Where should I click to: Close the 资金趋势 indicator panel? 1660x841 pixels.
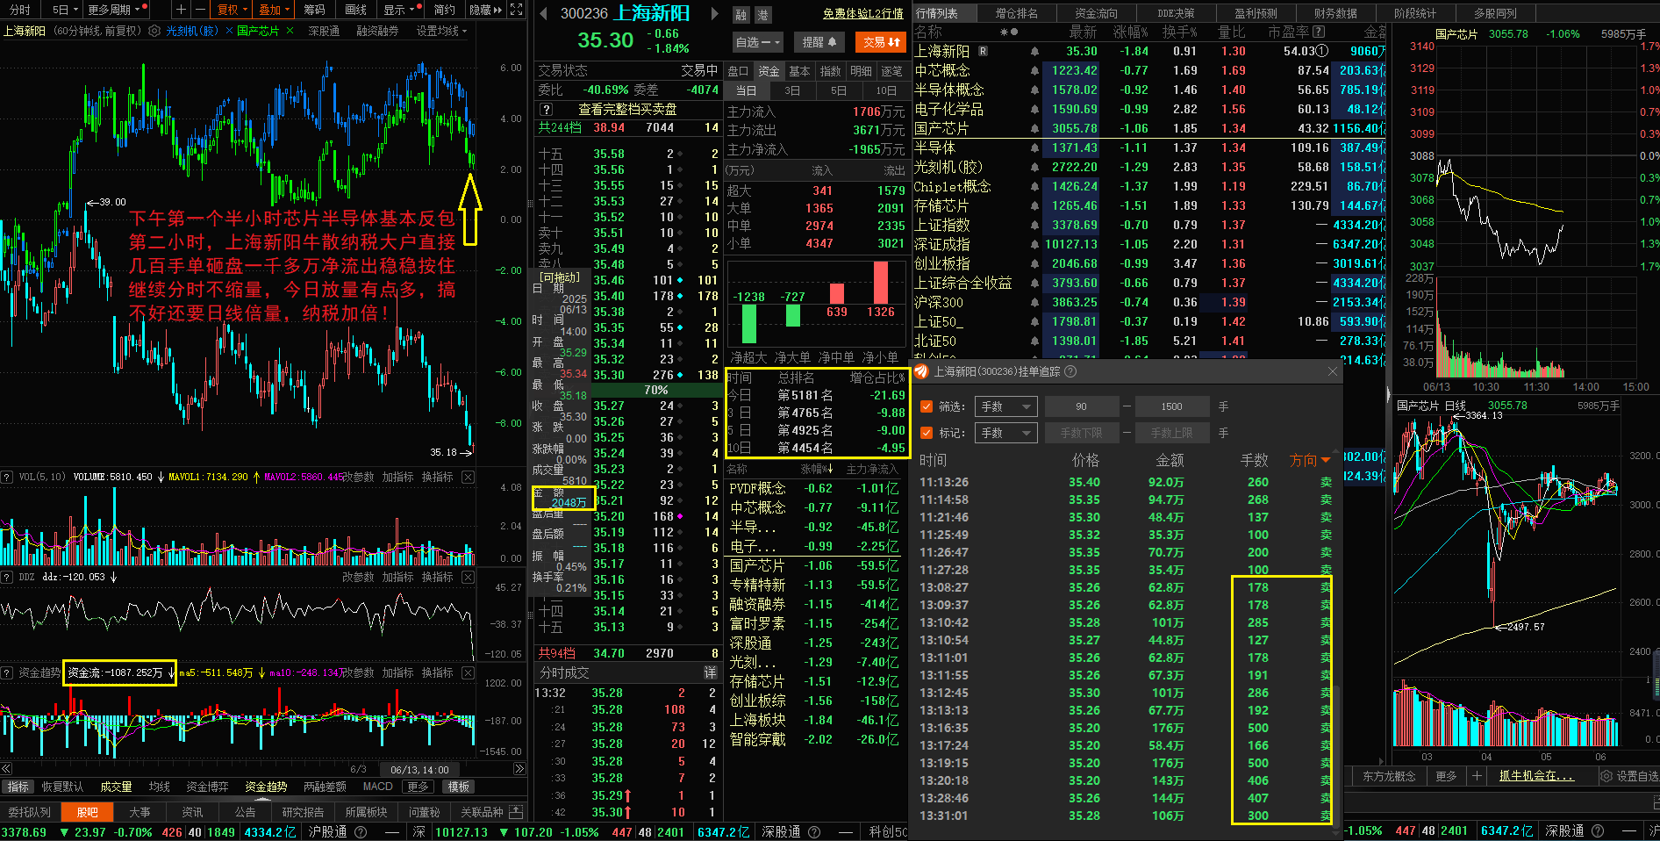[x=468, y=672]
